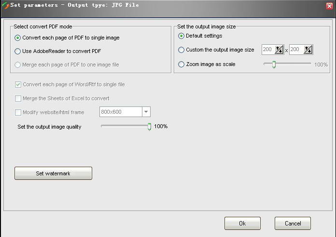The image size is (336, 237).
Task: Click the zoom scale 100% value
Action: [x=321, y=65]
